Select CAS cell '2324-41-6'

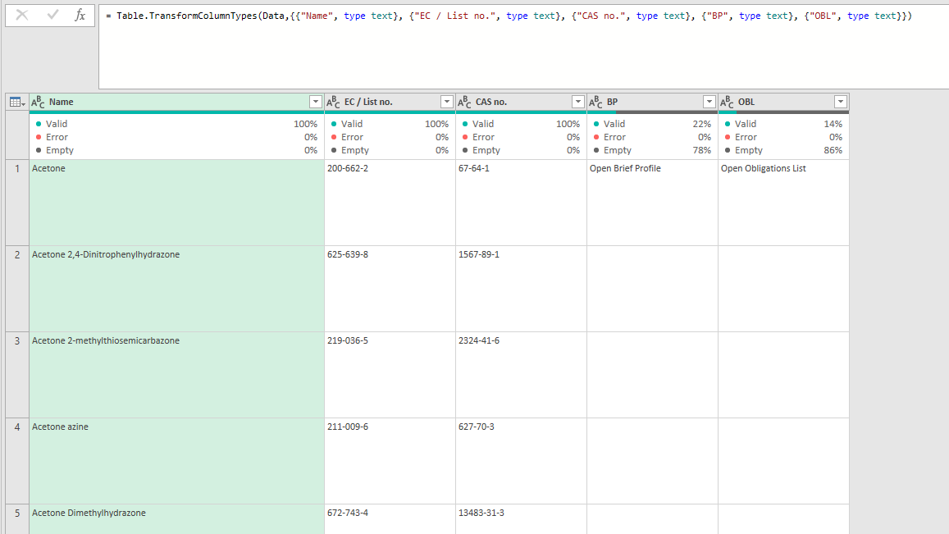(521, 375)
